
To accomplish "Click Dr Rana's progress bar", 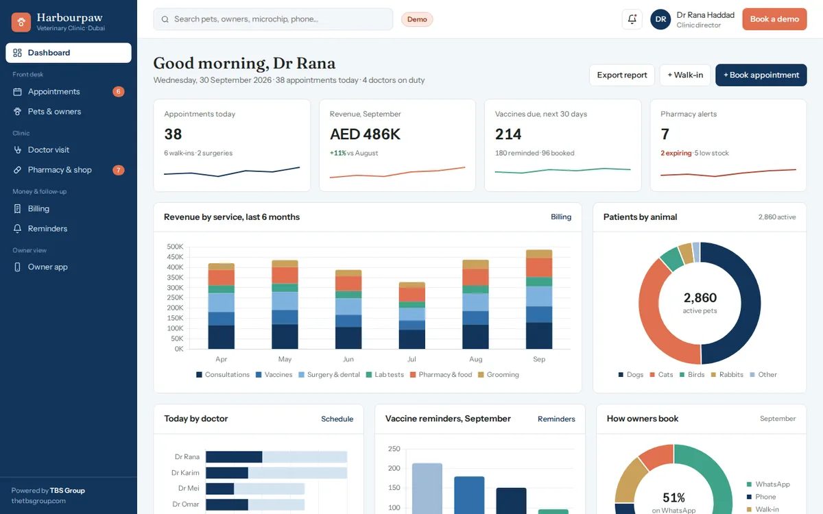I will tap(276, 457).
